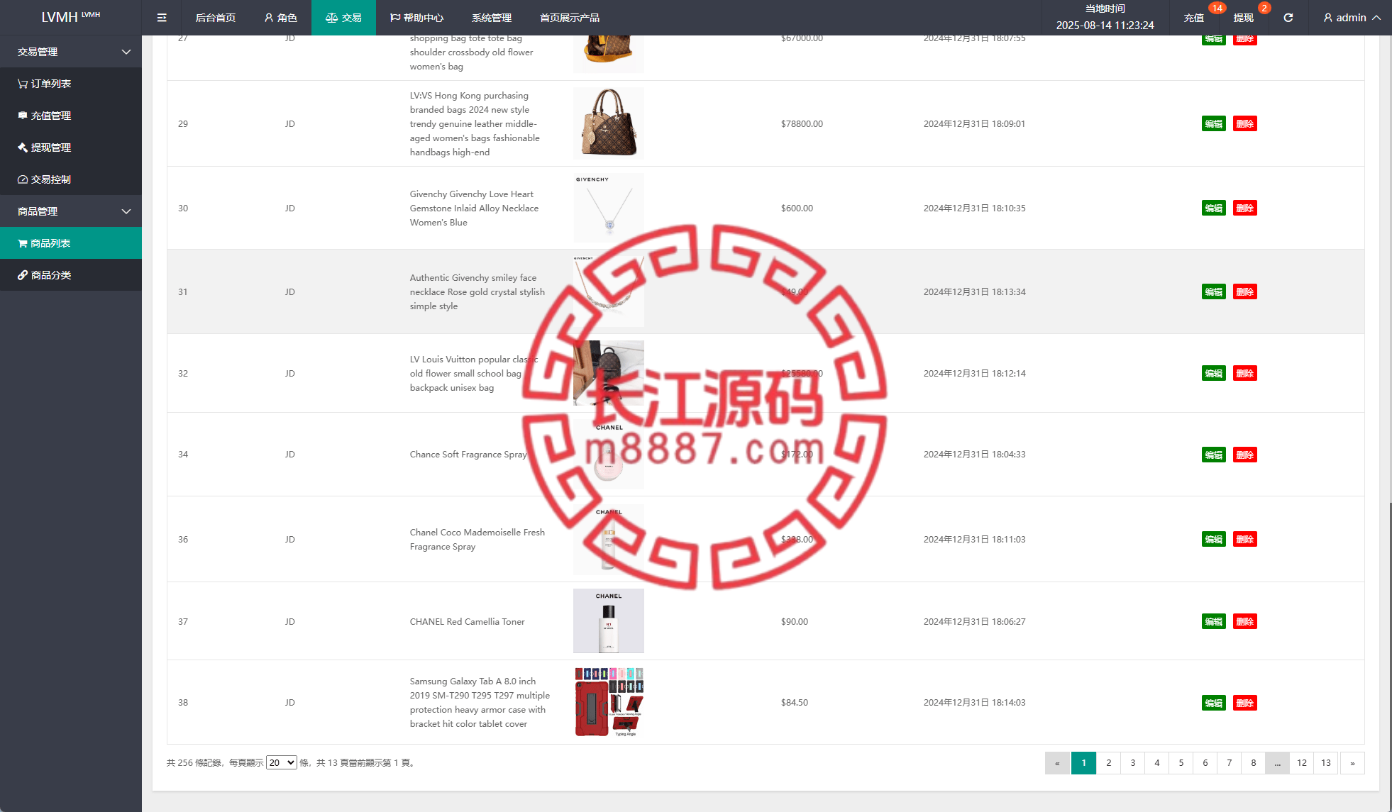Click the pagination ellipsis button
1392x812 pixels.
[1277, 763]
